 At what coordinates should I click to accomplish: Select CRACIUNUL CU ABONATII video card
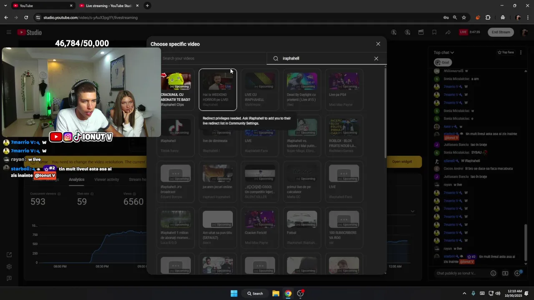coord(176,90)
